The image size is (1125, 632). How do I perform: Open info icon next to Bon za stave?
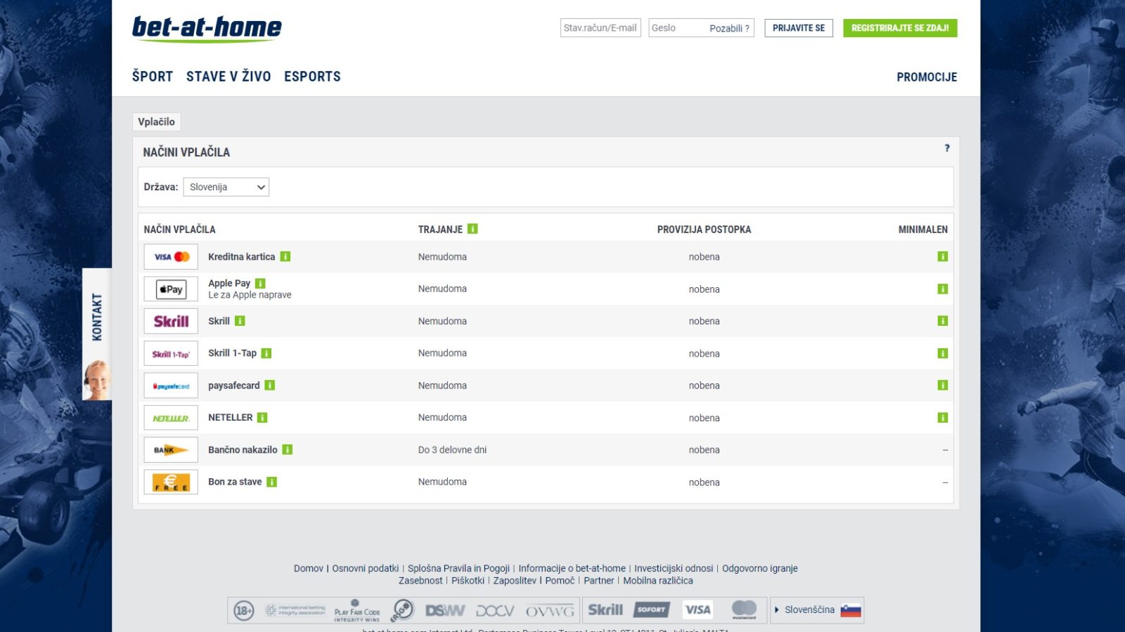tap(272, 482)
